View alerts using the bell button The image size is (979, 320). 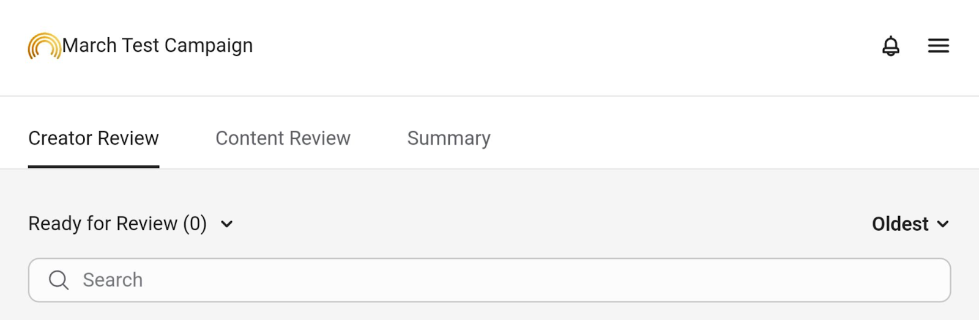point(891,46)
